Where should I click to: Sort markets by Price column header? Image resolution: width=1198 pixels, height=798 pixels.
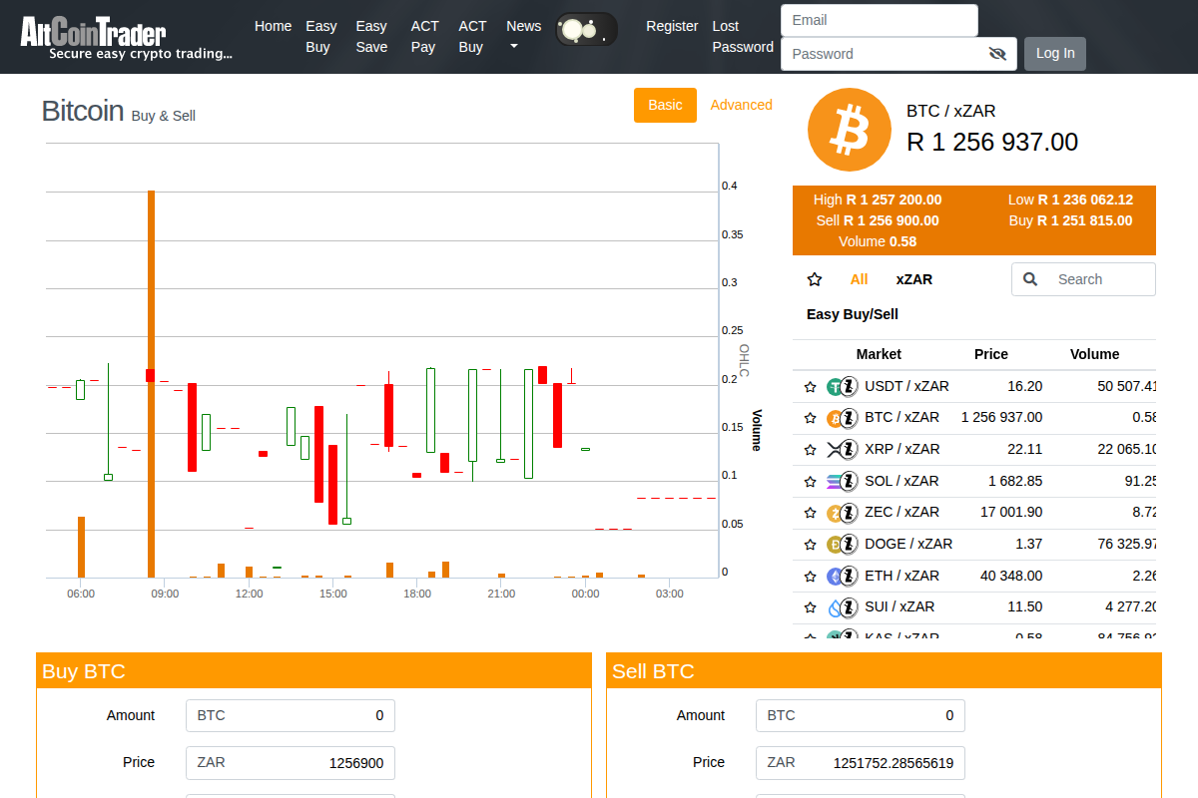click(x=991, y=354)
